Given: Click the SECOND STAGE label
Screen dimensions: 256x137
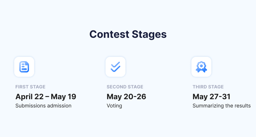Looking at the screenshot, I should tap(125, 87).
